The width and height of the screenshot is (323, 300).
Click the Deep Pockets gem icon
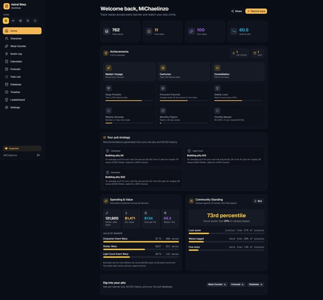point(109,88)
